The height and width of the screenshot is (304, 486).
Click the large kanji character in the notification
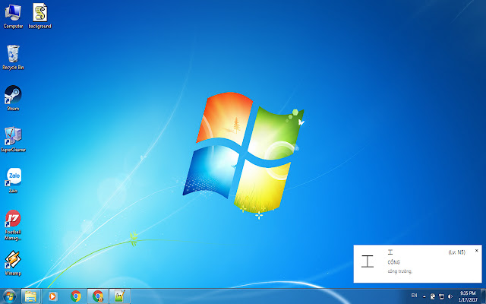(x=368, y=261)
